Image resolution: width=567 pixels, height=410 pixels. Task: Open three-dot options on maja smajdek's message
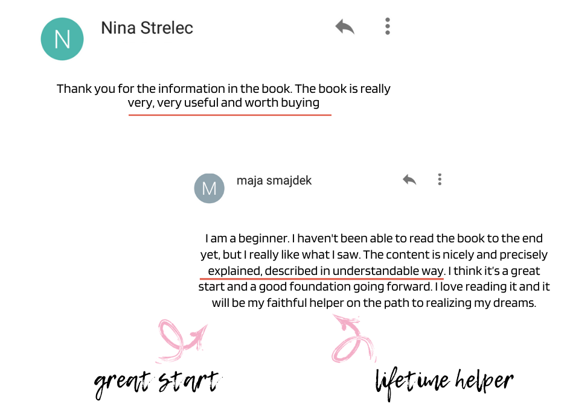click(440, 180)
